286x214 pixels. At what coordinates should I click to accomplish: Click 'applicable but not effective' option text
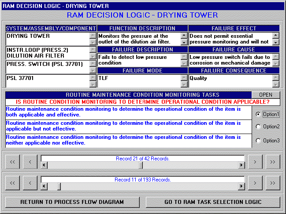click(x=129, y=127)
